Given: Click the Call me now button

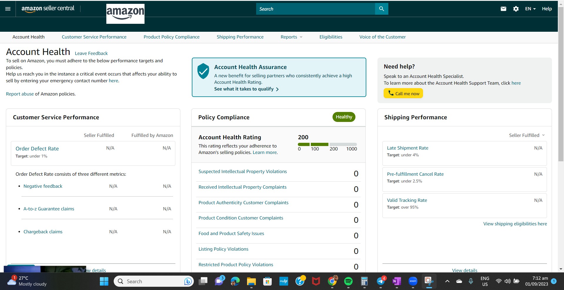Looking at the screenshot, I should pyautogui.click(x=403, y=93).
